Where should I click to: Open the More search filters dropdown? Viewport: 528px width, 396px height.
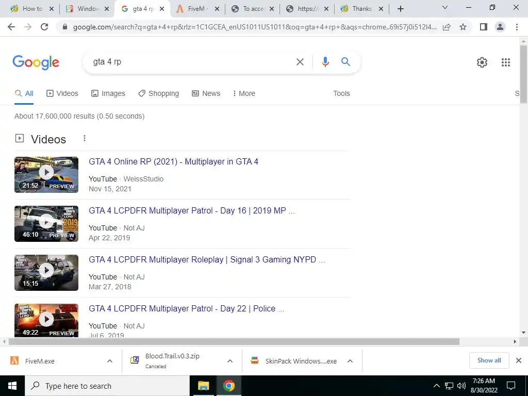tap(244, 94)
